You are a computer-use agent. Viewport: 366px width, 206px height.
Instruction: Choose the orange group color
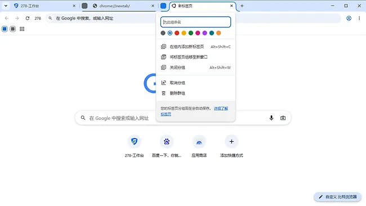pos(218,33)
